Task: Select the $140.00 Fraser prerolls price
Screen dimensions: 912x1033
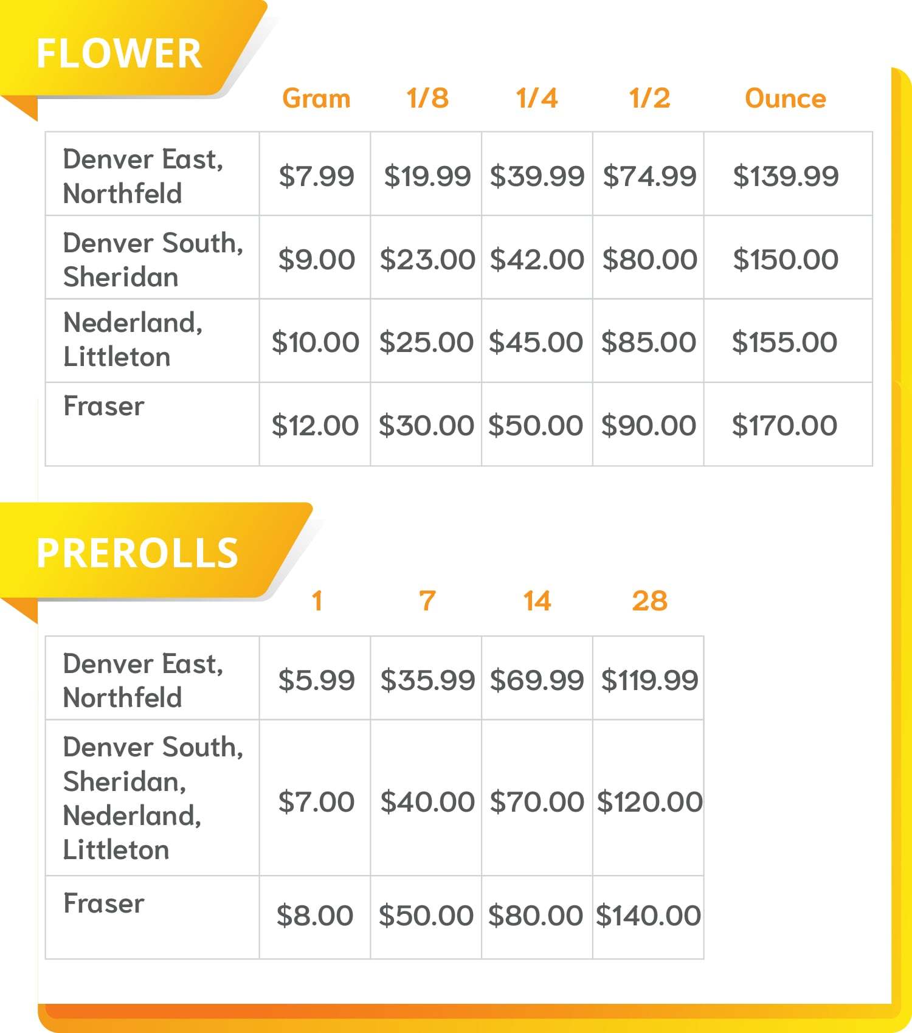Action: point(648,916)
